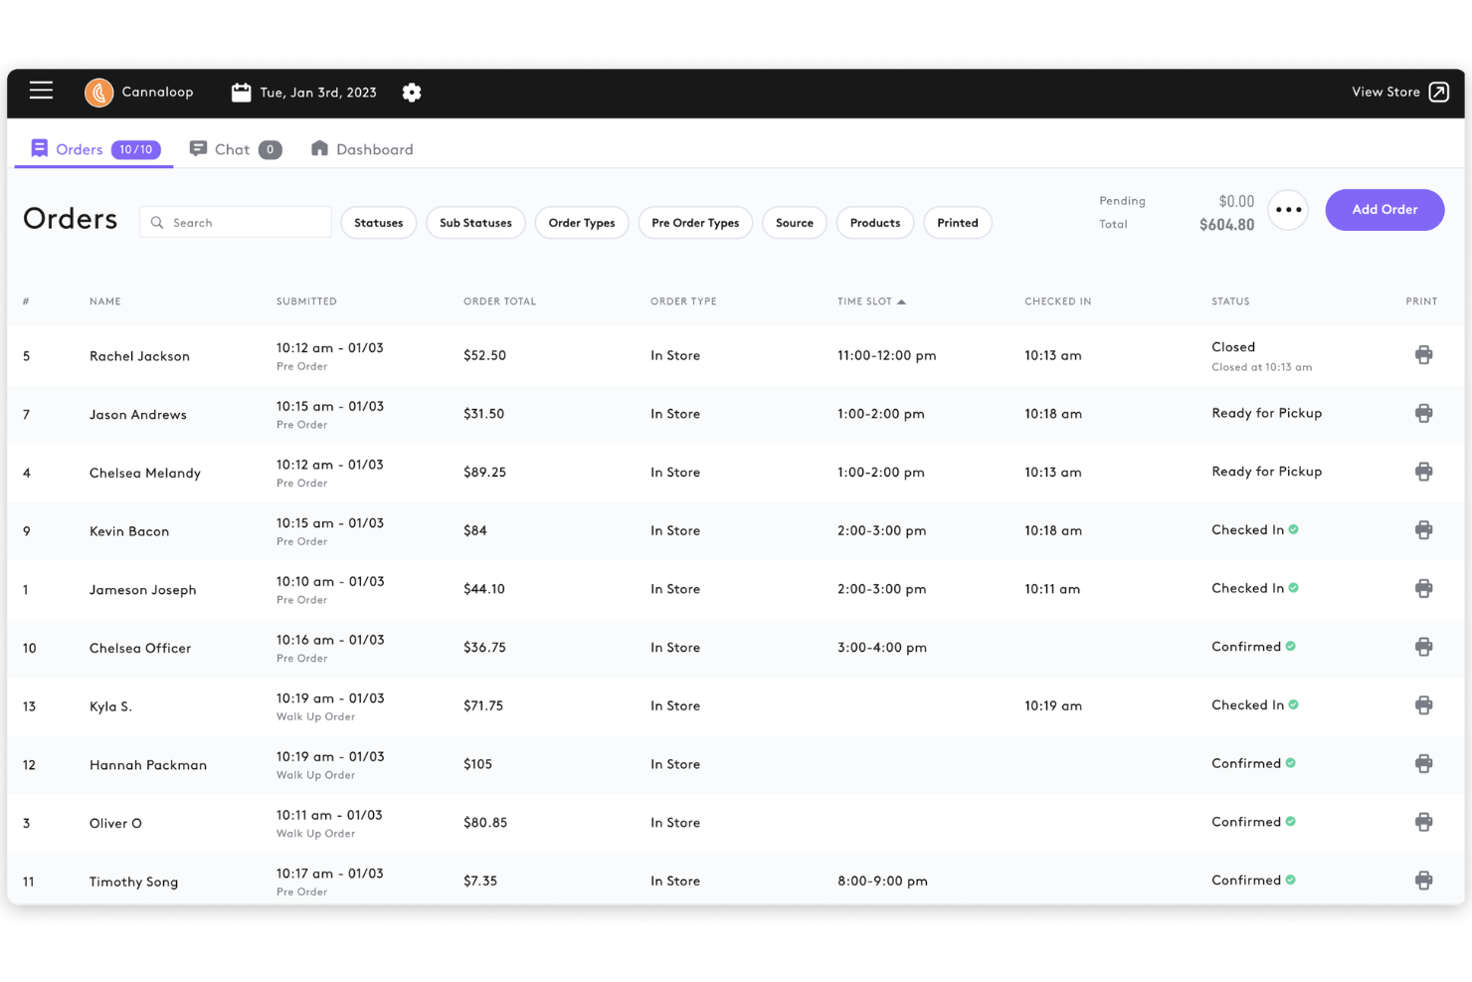
Task: Click the Chat bubble icon
Action: (198, 148)
